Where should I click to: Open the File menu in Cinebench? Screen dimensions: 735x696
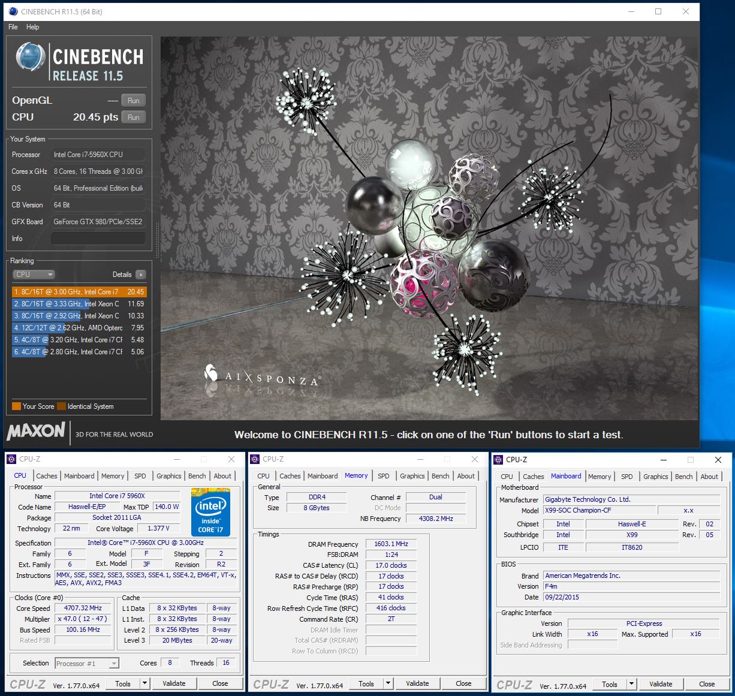[13, 27]
